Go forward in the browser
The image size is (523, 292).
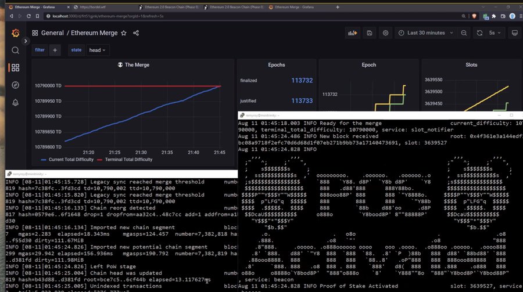[20, 16]
